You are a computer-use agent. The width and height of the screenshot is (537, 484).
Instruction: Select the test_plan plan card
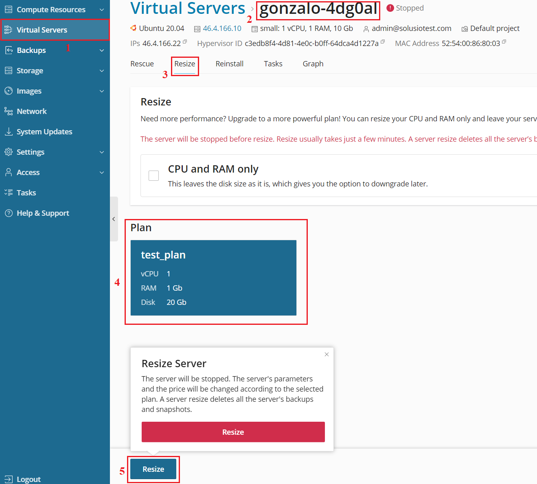(213, 278)
